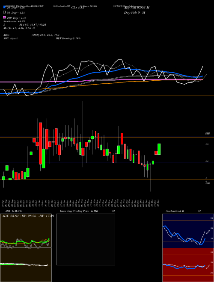Screen dimensions: 214x282
Task: Open the empty Intra Day Trading Price panel
Action: coord(86,239)
